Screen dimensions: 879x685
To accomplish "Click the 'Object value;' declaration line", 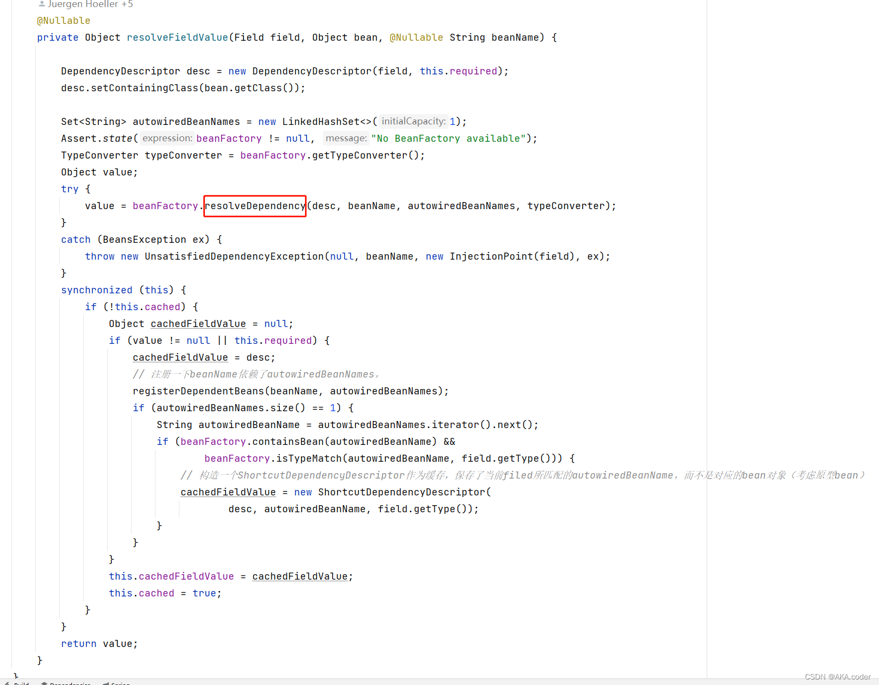I will 99,172.
